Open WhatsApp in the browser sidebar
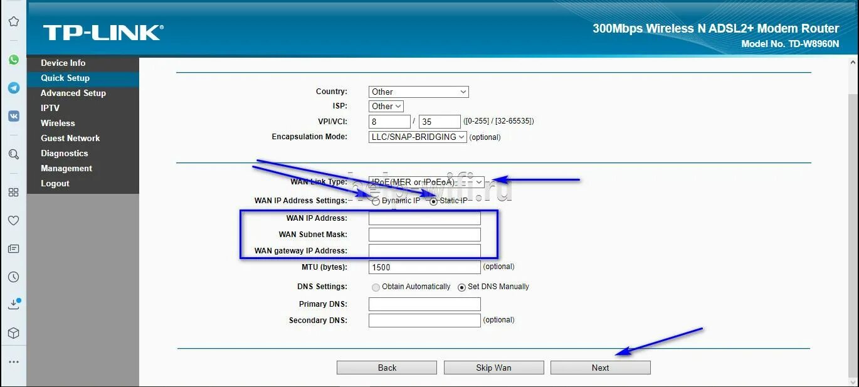This screenshot has width=859, height=387. coord(13,60)
